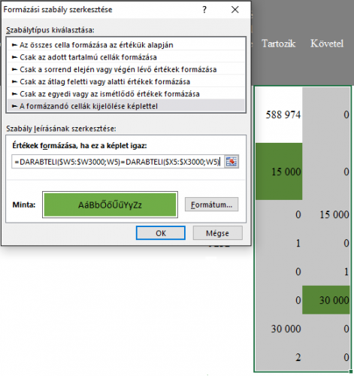Click the Minta label
The width and height of the screenshot is (354, 376).
24,205
